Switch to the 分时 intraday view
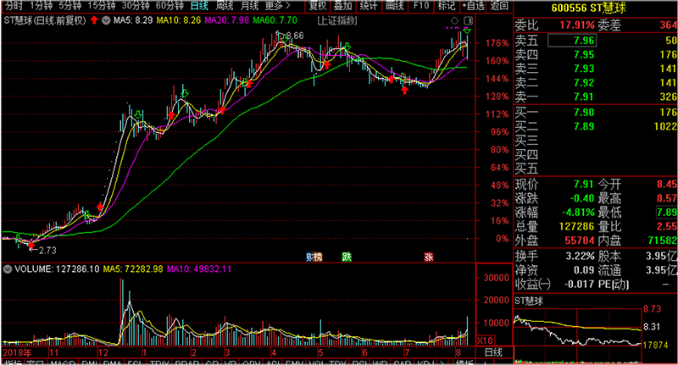 (14, 5)
